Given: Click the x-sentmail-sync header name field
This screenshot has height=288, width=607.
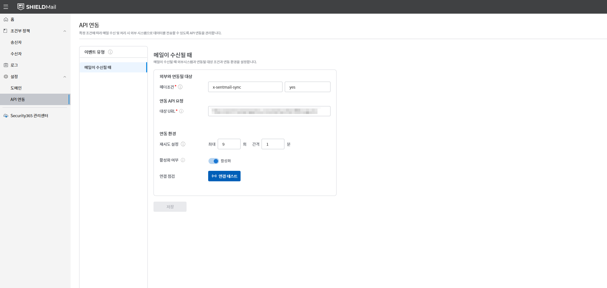Looking at the screenshot, I should coord(245,87).
